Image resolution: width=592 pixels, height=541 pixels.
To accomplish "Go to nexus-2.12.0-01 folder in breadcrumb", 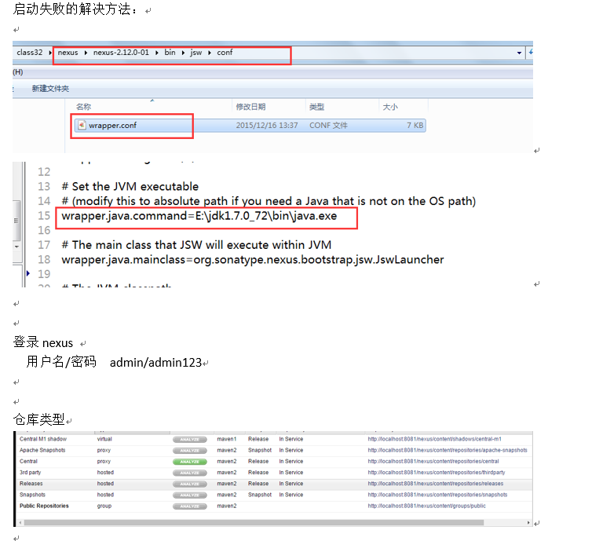I will pyautogui.click(x=121, y=53).
